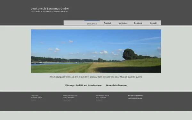Click the info@lewconsult.de email address

tap(102, 95)
